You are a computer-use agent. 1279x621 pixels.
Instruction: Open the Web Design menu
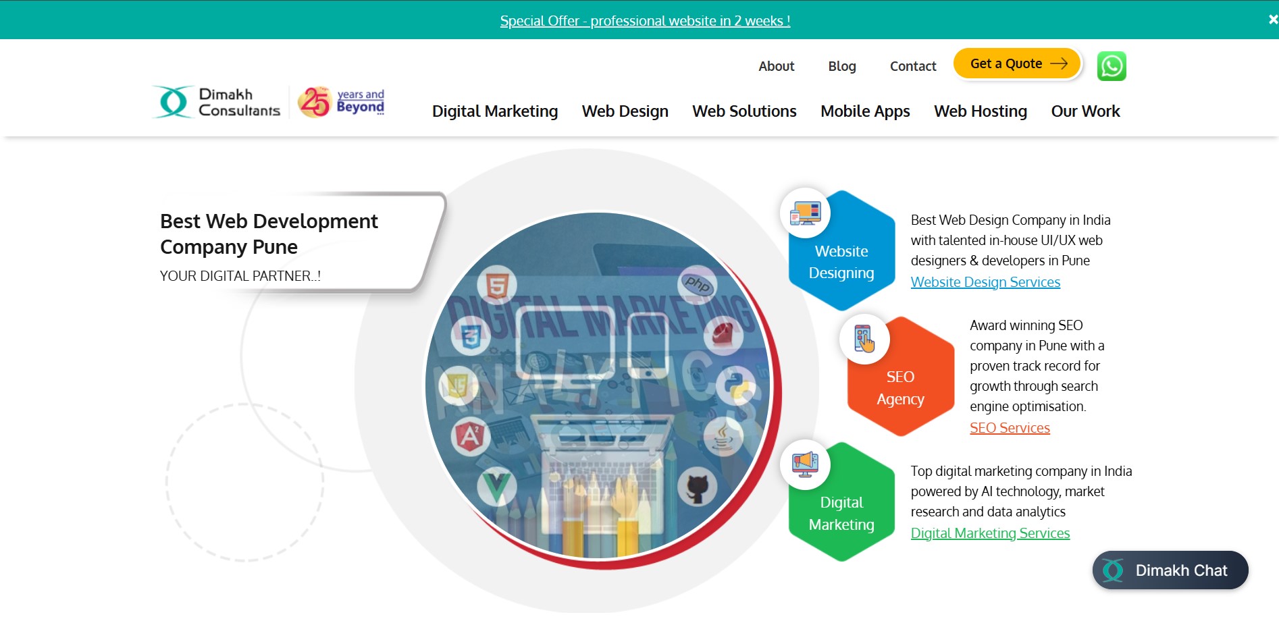tap(625, 111)
